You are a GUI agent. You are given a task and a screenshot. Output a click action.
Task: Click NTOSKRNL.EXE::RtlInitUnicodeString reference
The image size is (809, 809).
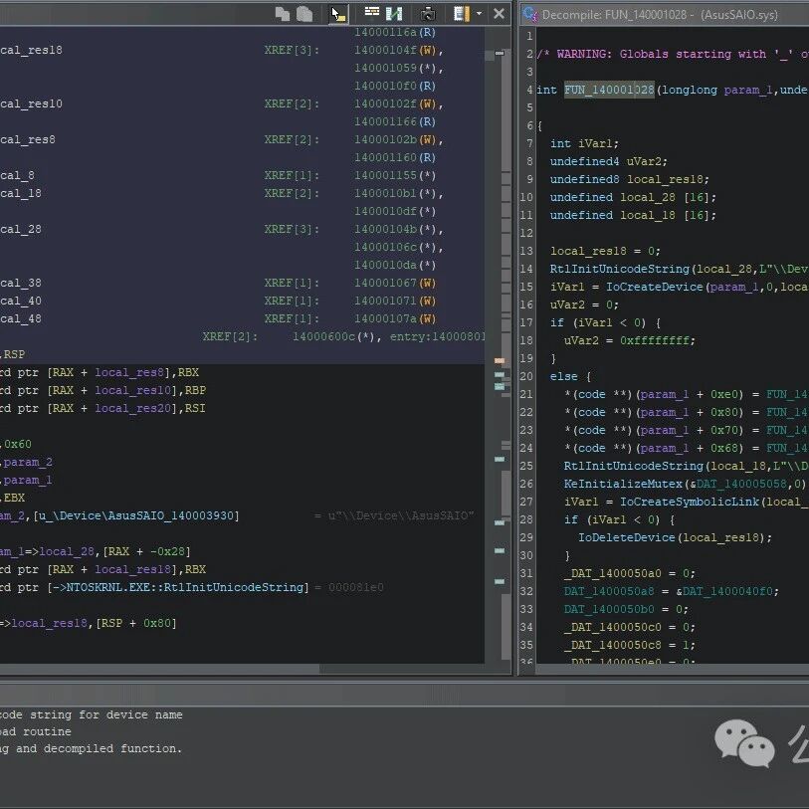click(x=187, y=588)
